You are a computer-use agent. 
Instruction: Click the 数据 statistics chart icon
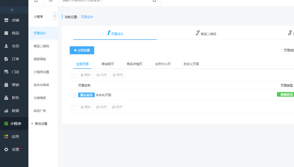pyautogui.click(x=6, y=111)
